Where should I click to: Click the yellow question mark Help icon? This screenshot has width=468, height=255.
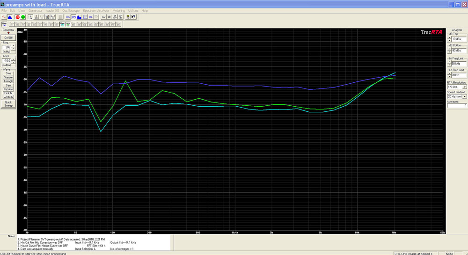128,17
